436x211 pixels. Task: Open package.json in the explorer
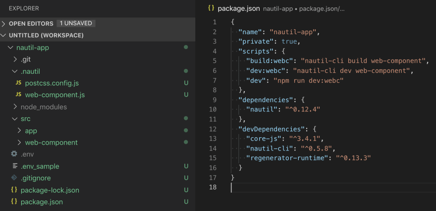pos(42,202)
